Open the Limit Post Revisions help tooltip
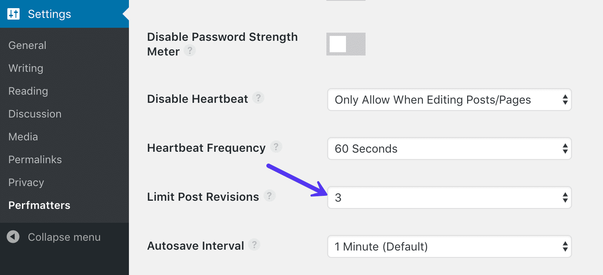603x275 pixels. pos(269,196)
